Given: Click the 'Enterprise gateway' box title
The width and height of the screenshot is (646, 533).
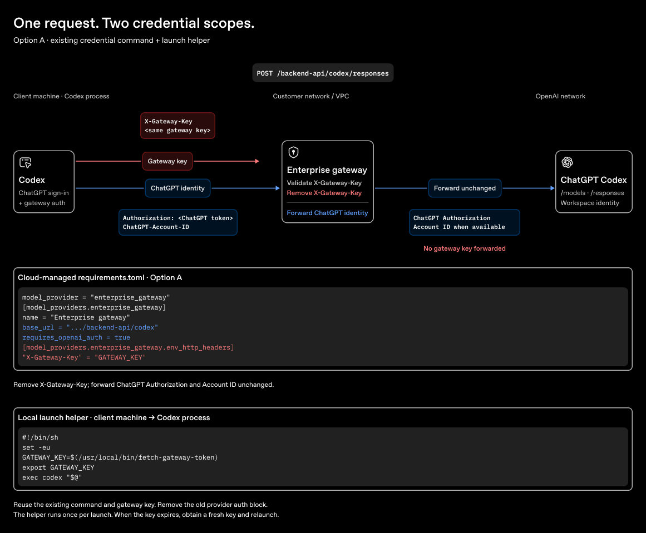Looking at the screenshot, I should pyautogui.click(x=327, y=170).
